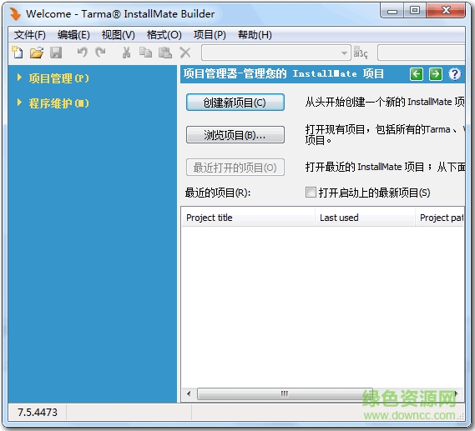The image size is (475, 431).
Task: Open the 编辑(E) menu
Action: (73, 35)
